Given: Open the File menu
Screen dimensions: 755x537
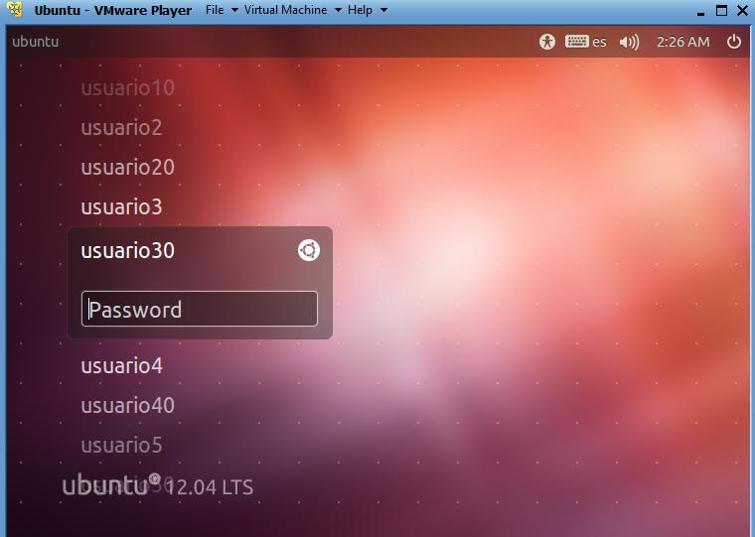Looking at the screenshot, I should click(x=215, y=10).
